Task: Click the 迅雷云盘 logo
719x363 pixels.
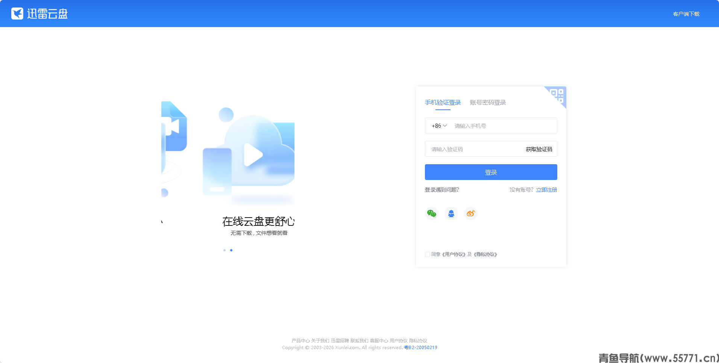Action: pos(39,14)
